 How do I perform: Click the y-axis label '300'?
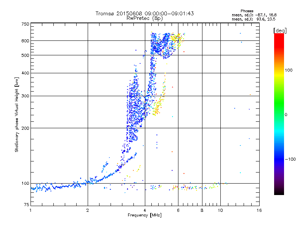pyautogui.click(x=25, y=96)
